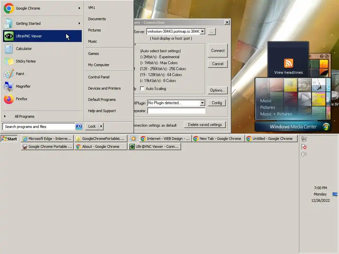The height and width of the screenshot is (254, 339).
Task: Launch Firefox browser
Action: 42,99
